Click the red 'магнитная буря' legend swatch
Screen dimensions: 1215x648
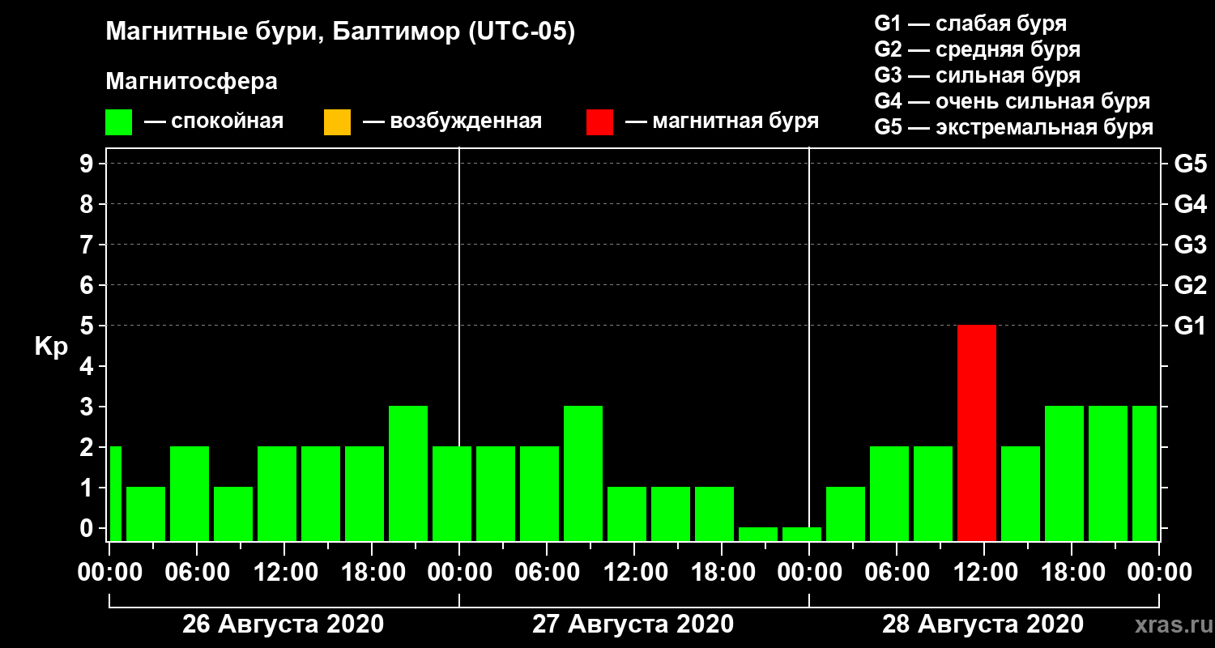599,122
